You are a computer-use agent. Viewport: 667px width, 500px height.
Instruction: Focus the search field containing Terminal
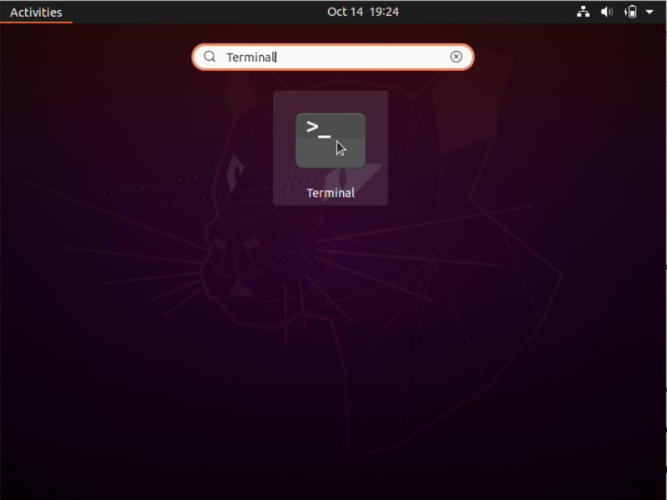point(251,57)
